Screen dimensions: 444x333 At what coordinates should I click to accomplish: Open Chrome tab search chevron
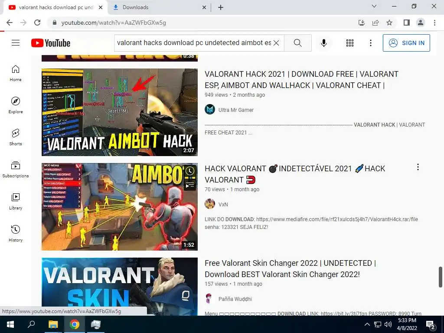click(x=374, y=6)
